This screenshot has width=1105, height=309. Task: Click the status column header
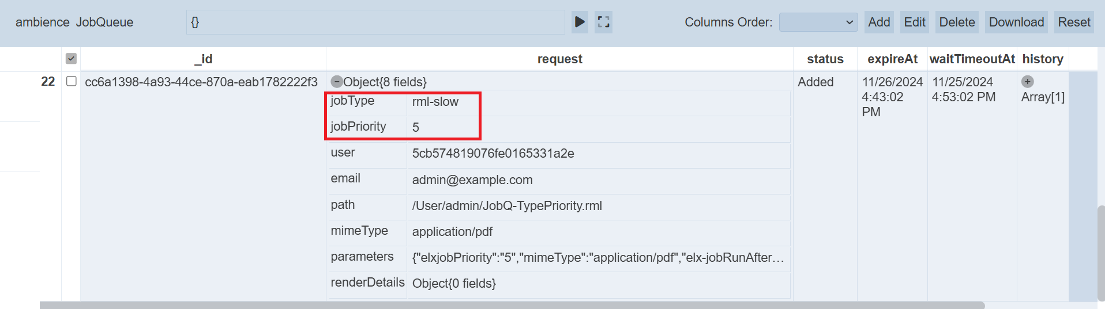point(825,59)
